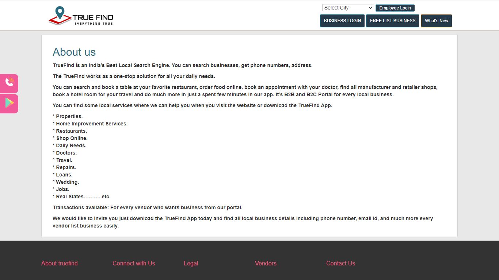Viewport: 499px width, 280px height.
Task: Open the Google Play app widget
Action: [x=9, y=104]
